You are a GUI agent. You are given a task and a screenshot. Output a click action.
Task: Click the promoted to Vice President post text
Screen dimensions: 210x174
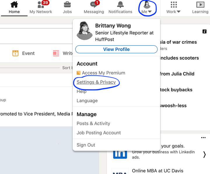[x=36, y=114]
